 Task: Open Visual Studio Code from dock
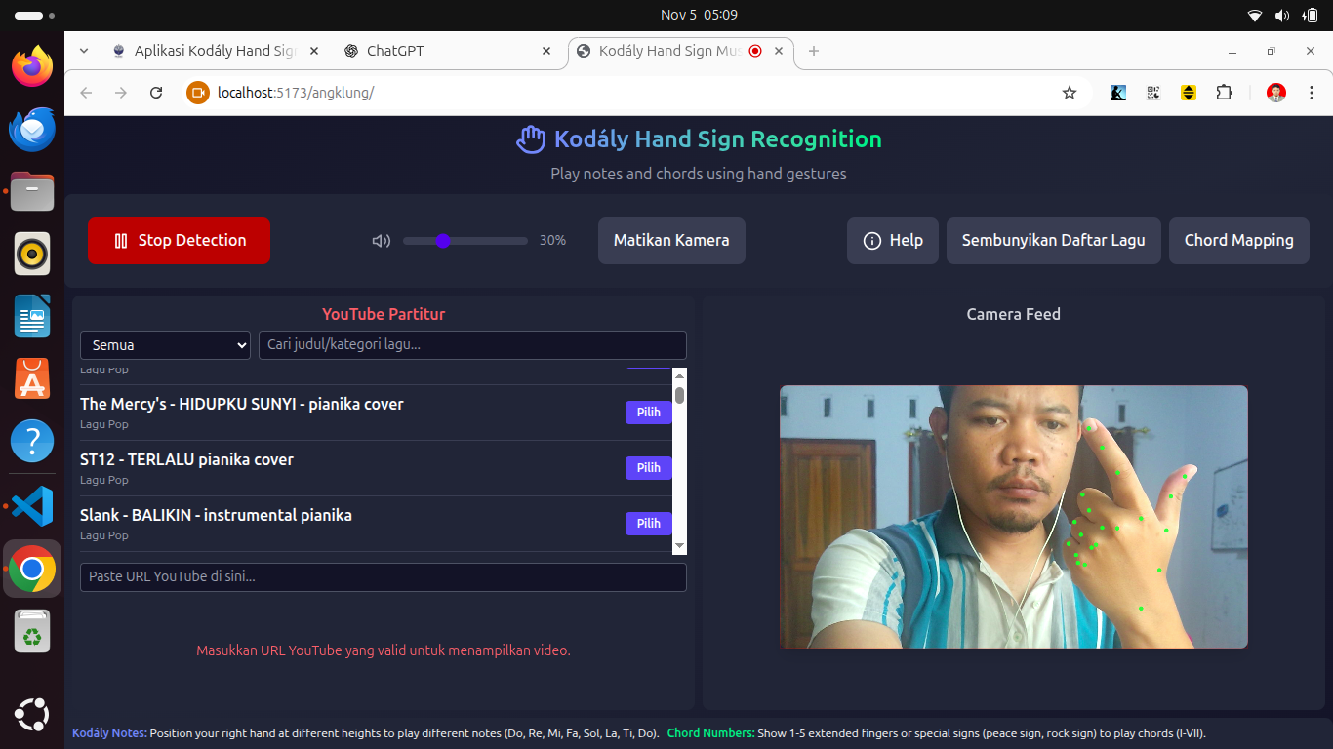point(32,506)
